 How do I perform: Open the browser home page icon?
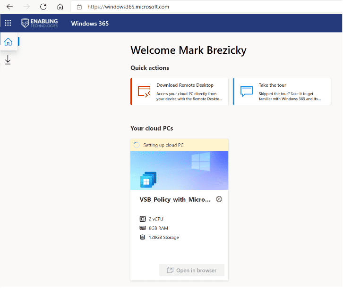pyautogui.click(x=60, y=7)
